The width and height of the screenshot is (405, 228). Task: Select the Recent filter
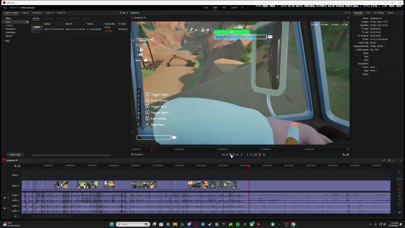click(x=9, y=36)
